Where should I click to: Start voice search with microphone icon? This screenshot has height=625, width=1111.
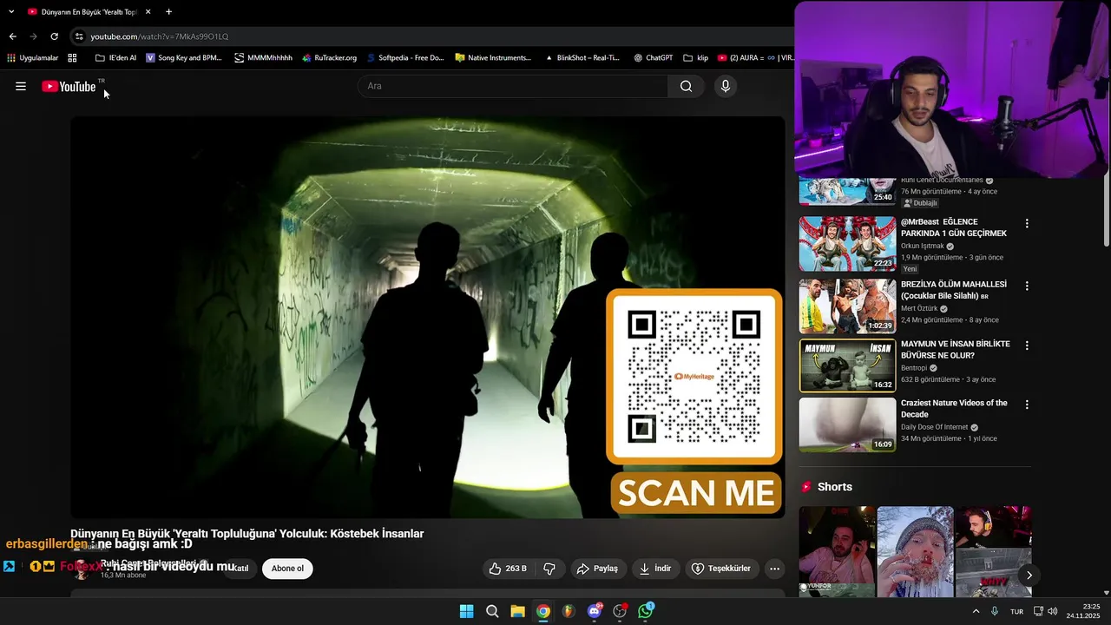point(726,86)
